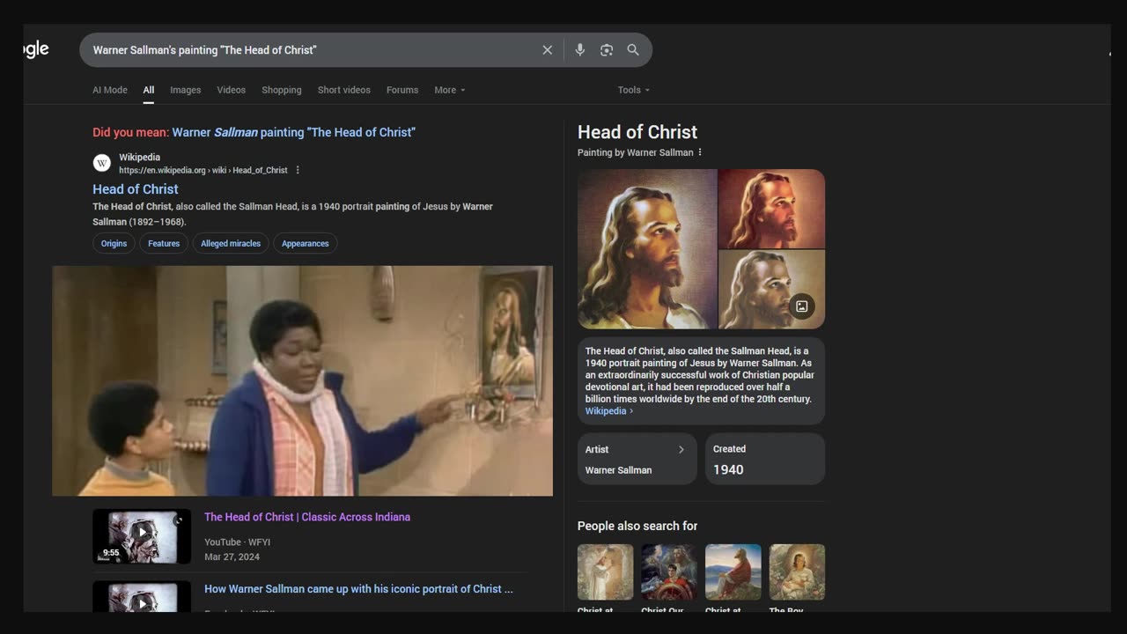Image resolution: width=1127 pixels, height=634 pixels.
Task: Play the Classic Across Indiana video thumbnail
Action: click(142, 536)
